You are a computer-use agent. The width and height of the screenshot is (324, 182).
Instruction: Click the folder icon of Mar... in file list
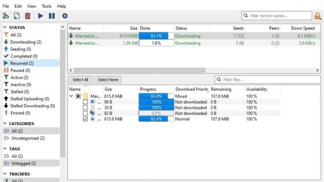[85, 96]
